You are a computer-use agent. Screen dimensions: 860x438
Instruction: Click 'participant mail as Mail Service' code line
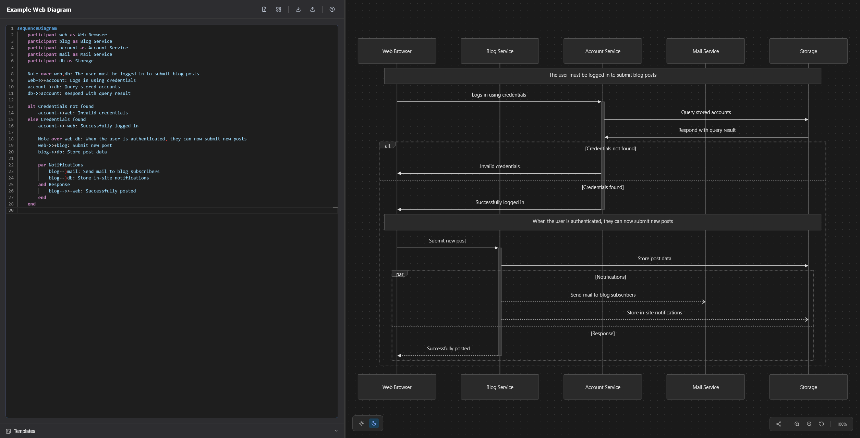(x=70, y=54)
